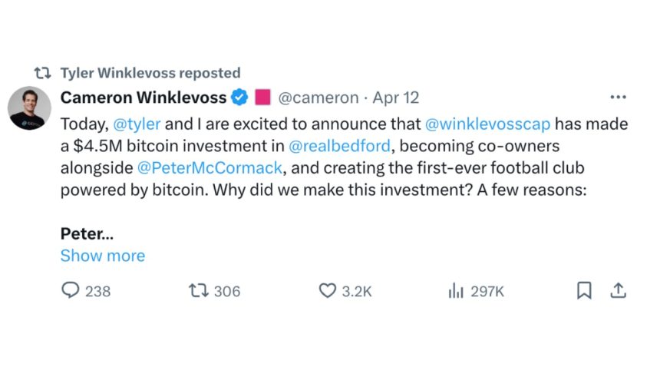
Task: Open the three-dot more options menu
Action: pyautogui.click(x=617, y=98)
